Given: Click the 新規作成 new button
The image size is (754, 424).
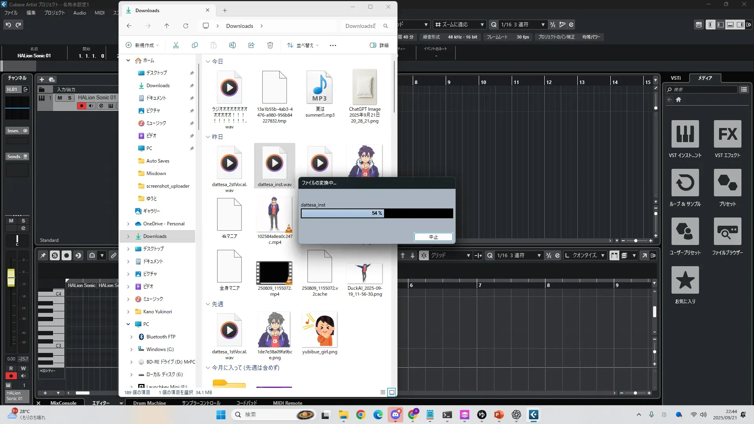Looking at the screenshot, I should coord(142,45).
